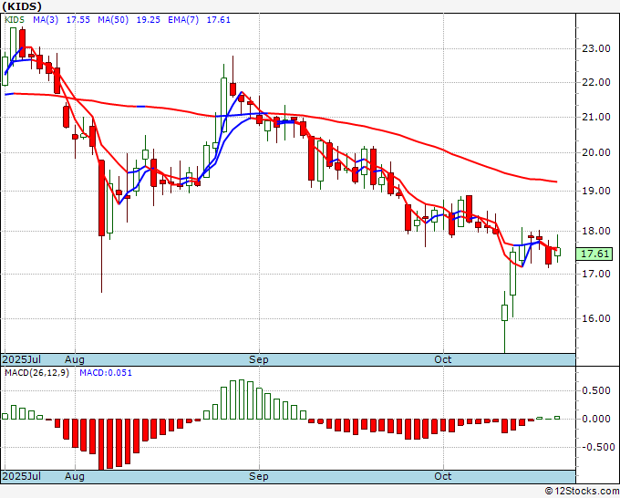This screenshot has height=498, width=620.
Task: Click the MA(3) value 17.55
Action: click(77, 20)
